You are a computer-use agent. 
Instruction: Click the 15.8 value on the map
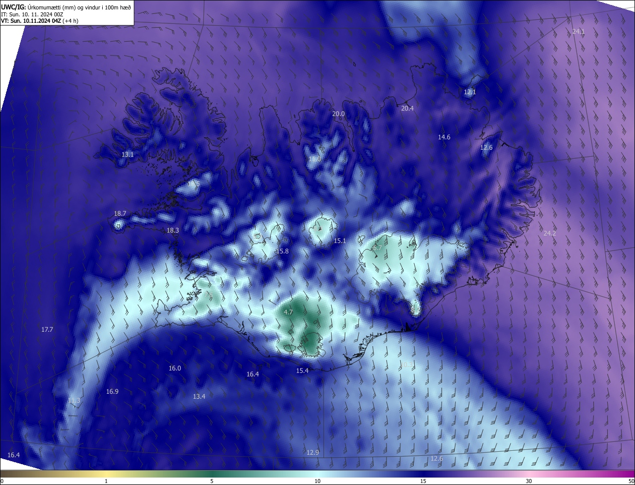tap(282, 251)
